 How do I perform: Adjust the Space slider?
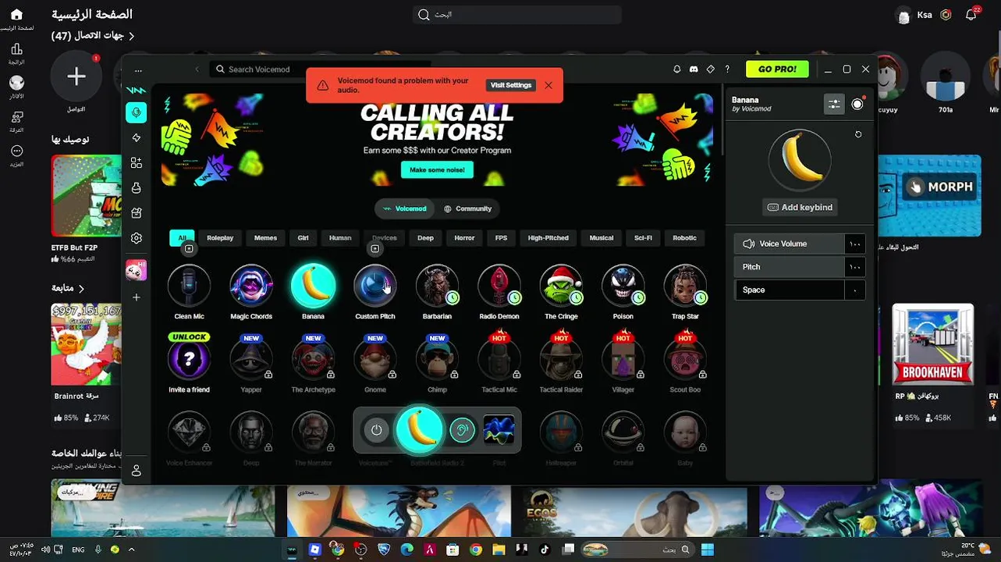800,290
